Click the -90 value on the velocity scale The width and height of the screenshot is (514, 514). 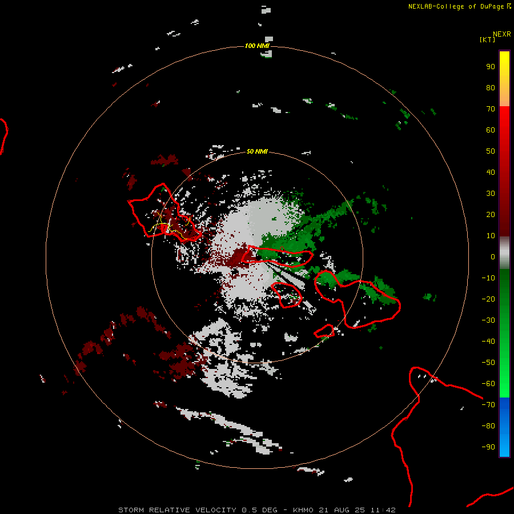click(488, 447)
